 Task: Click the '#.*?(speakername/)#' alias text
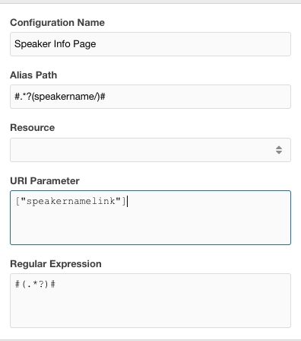point(60,97)
